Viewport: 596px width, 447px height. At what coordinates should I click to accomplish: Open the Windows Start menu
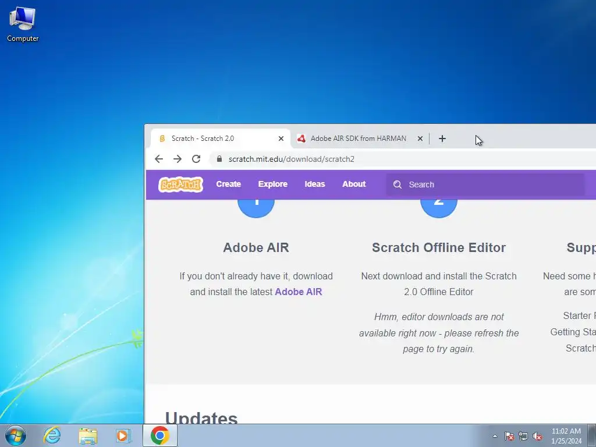pyautogui.click(x=16, y=435)
